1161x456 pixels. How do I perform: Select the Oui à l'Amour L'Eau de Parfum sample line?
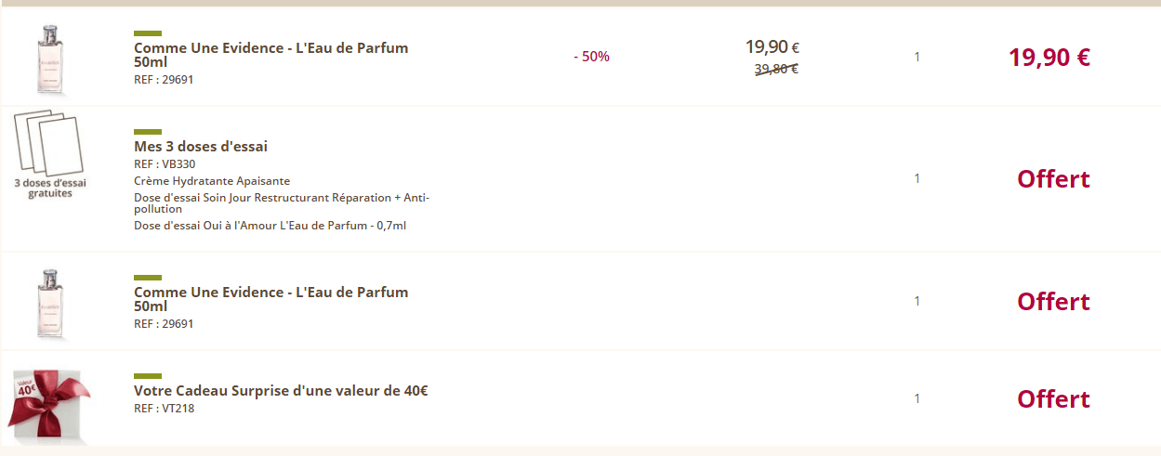tap(270, 226)
